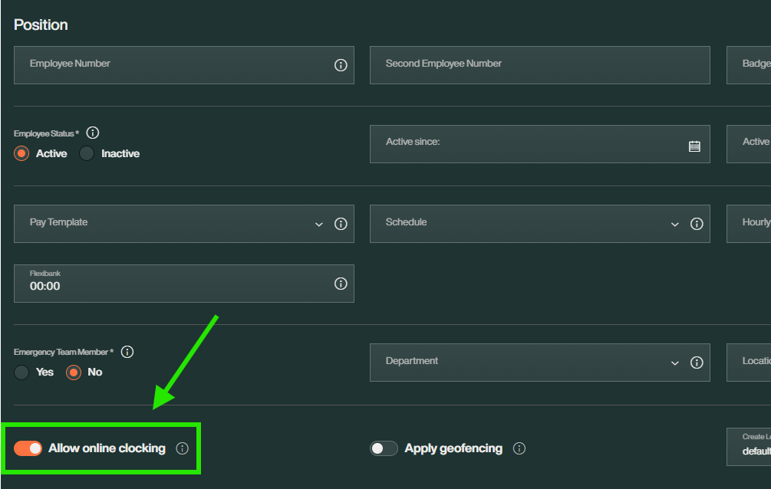Select Yes for Emergency Team Member

point(21,372)
